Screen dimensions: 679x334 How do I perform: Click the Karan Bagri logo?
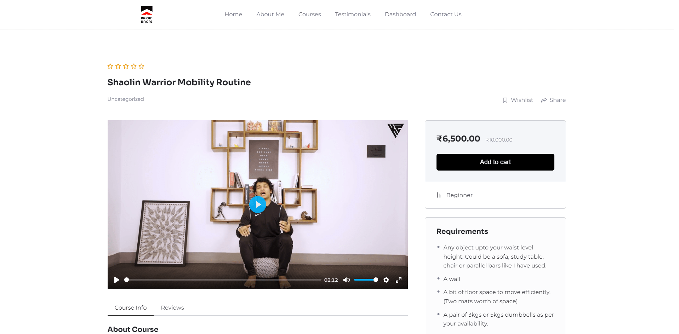point(147,15)
